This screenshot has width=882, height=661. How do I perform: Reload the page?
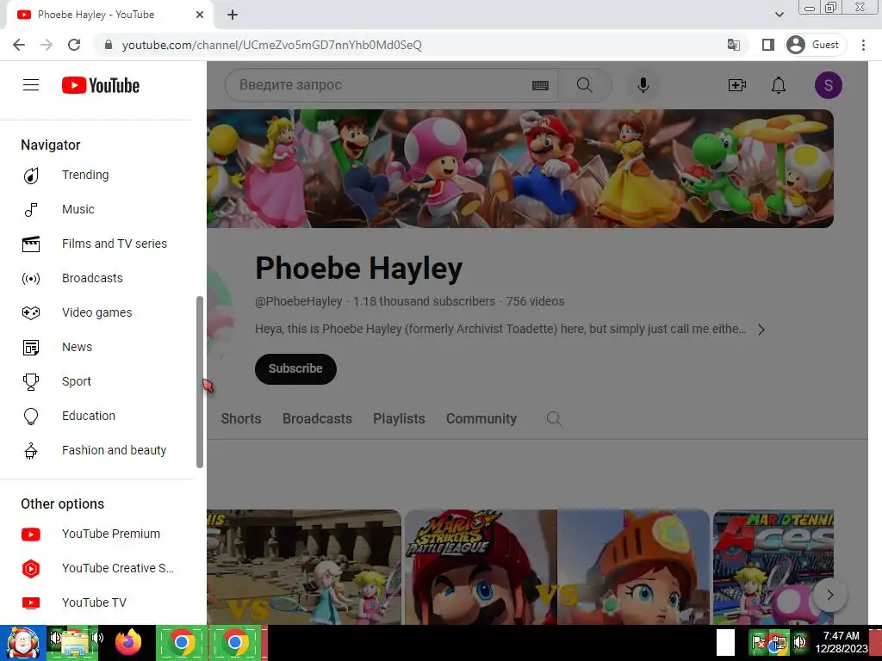tap(74, 45)
